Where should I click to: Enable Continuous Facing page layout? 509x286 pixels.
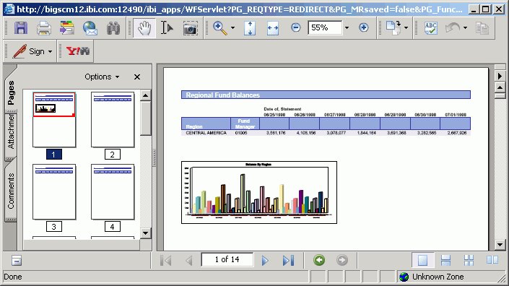click(x=469, y=260)
